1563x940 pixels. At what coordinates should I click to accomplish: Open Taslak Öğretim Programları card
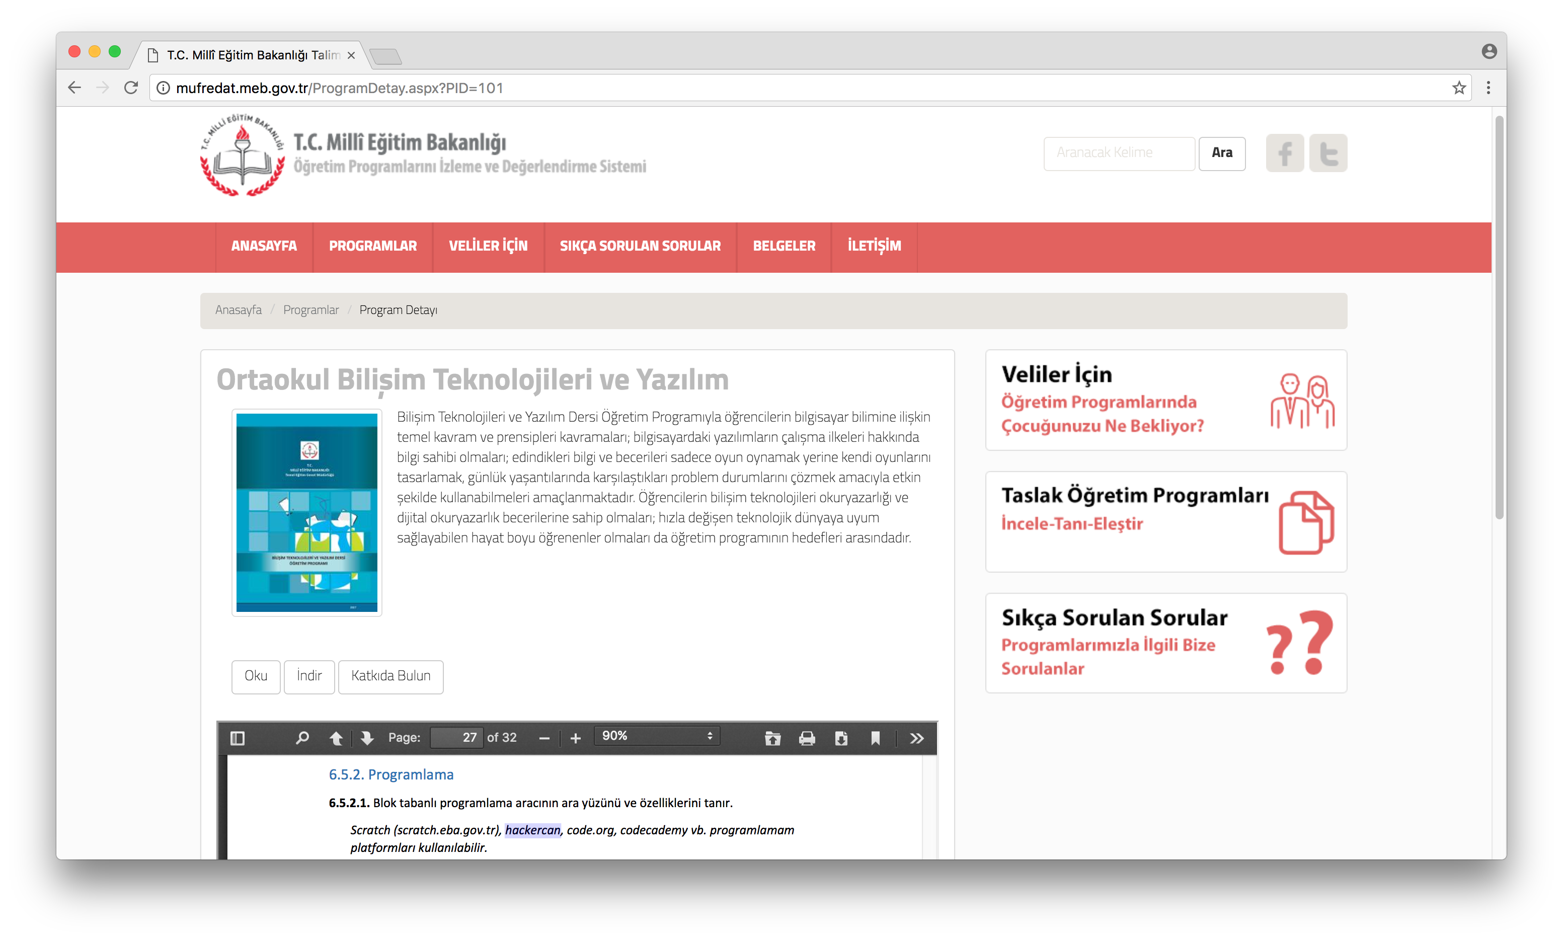(1166, 521)
